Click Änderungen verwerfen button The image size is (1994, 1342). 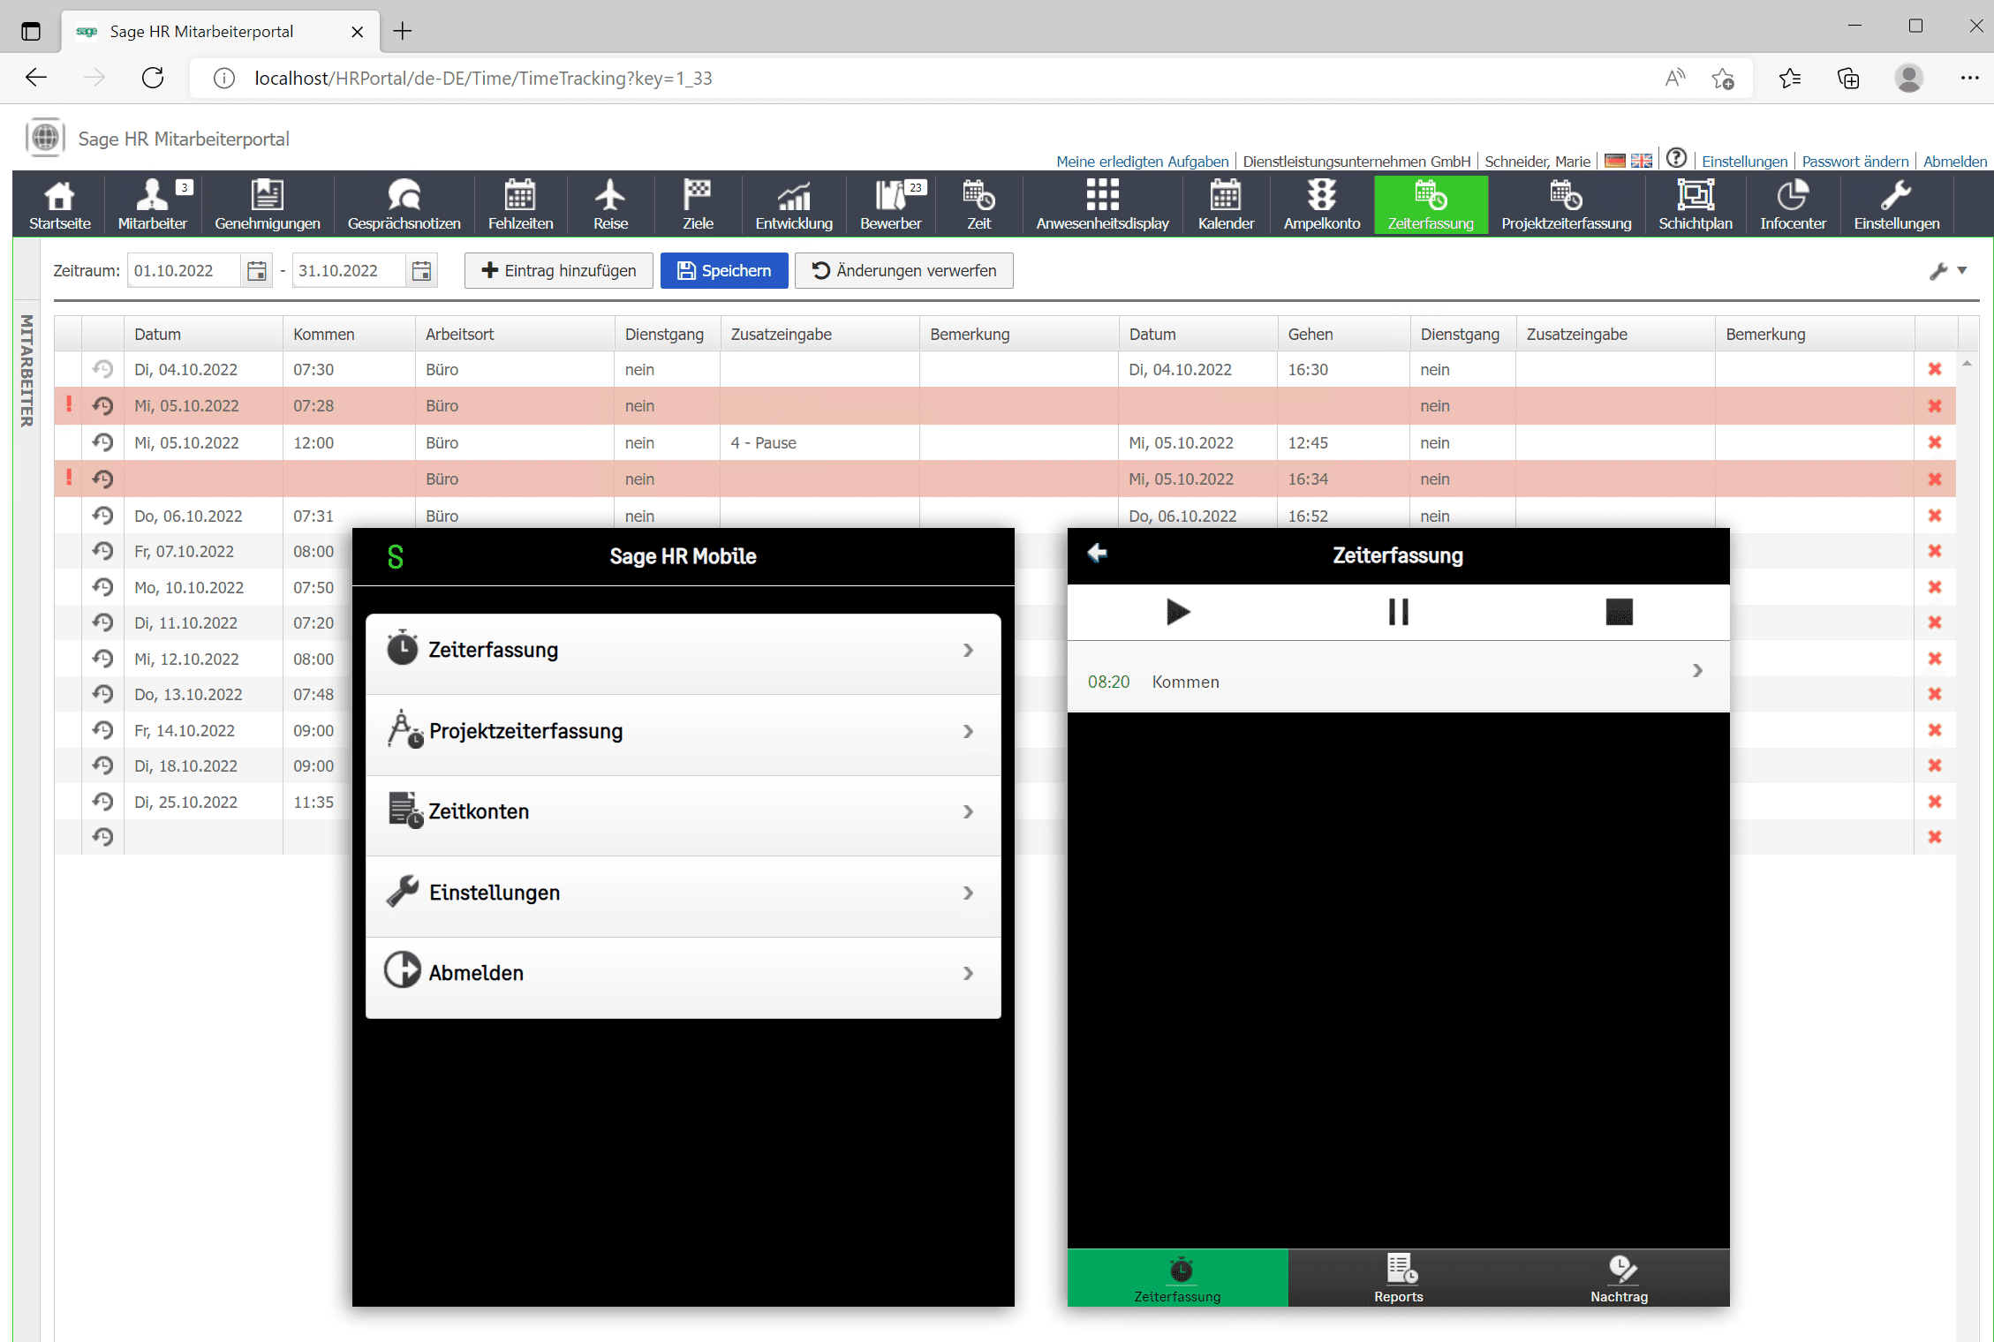(903, 271)
